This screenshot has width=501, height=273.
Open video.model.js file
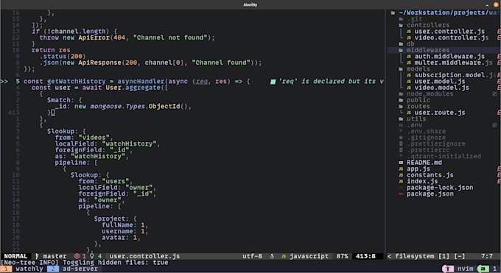coord(441,88)
